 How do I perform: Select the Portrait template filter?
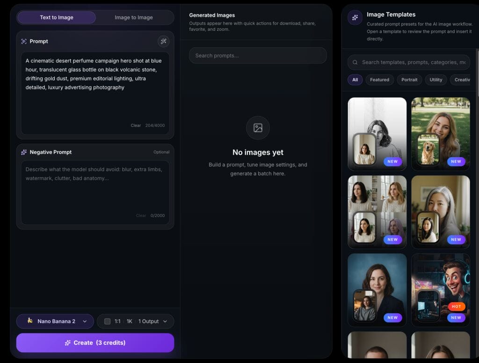409,80
